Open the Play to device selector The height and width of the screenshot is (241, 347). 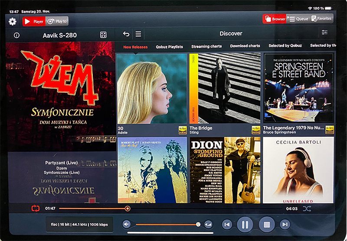[57, 21]
